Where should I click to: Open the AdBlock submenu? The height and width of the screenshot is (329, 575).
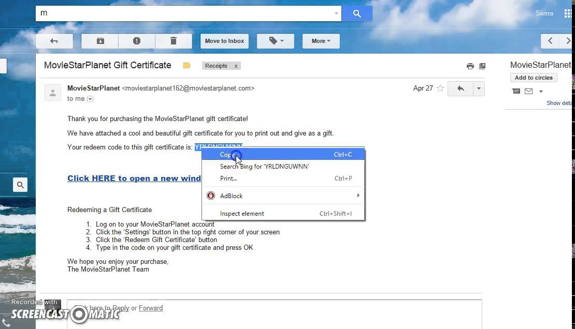click(283, 196)
